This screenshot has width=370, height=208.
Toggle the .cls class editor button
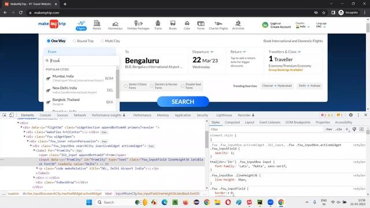339,129
